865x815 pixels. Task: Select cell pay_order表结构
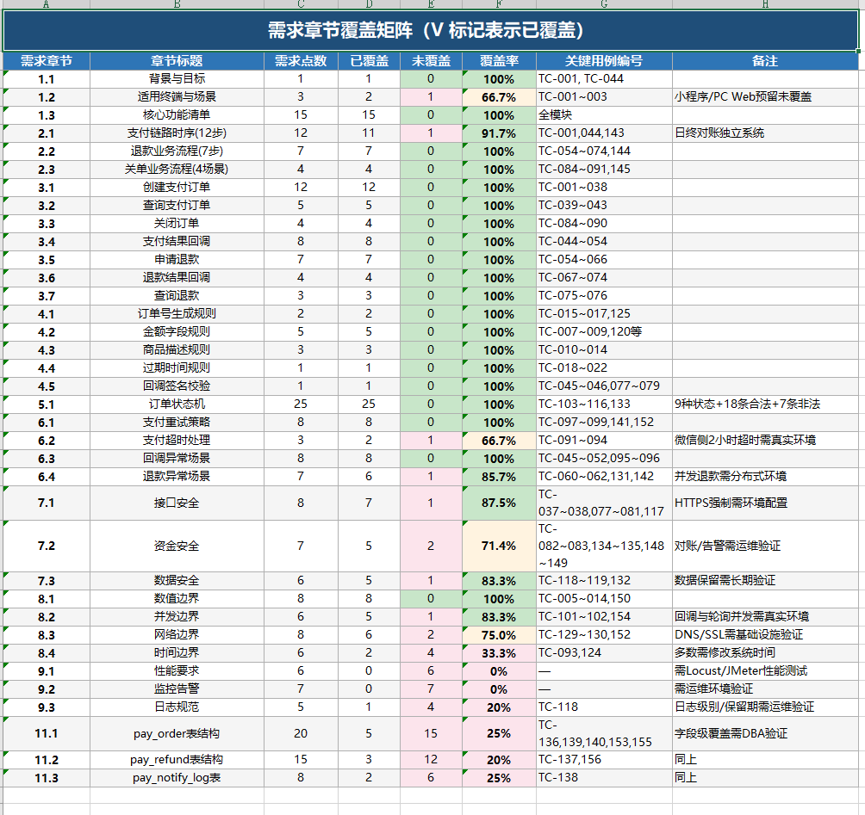tap(177, 734)
